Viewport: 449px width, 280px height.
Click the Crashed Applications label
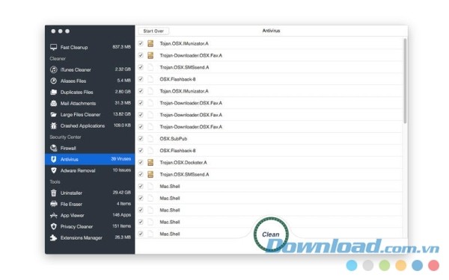(x=82, y=125)
